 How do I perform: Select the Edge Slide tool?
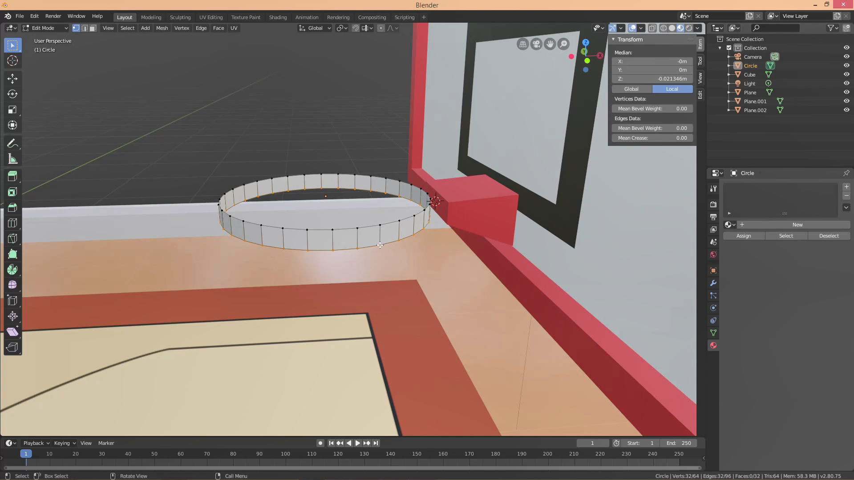[12, 301]
